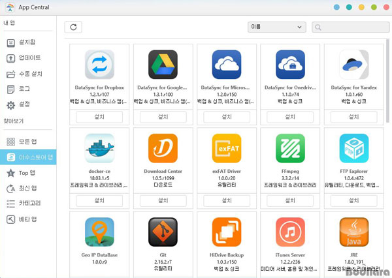Click the Download Center icon
Screen dimensions: 392x278
tap(163, 148)
